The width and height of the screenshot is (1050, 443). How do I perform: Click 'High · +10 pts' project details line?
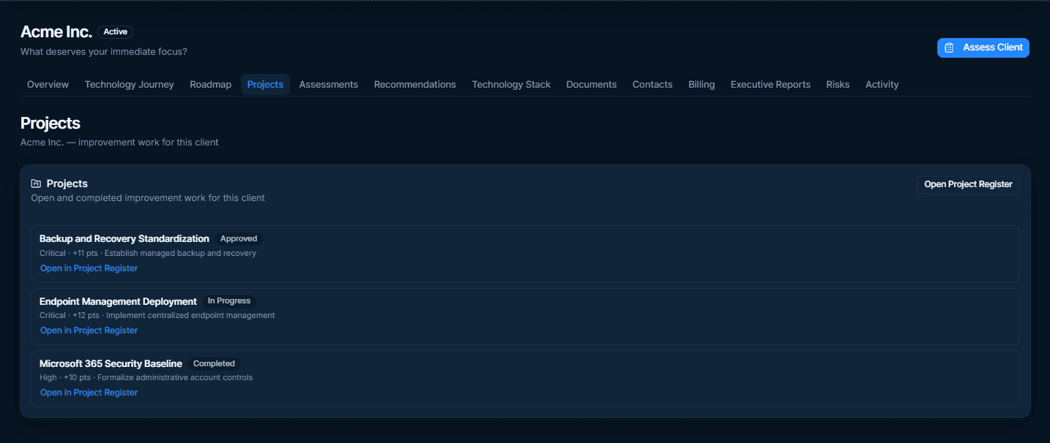point(146,378)
